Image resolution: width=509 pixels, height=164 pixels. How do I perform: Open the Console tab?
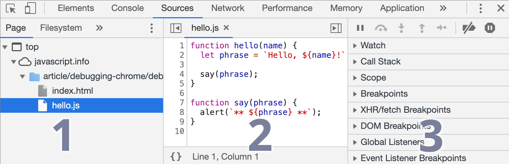coord(127,8)
